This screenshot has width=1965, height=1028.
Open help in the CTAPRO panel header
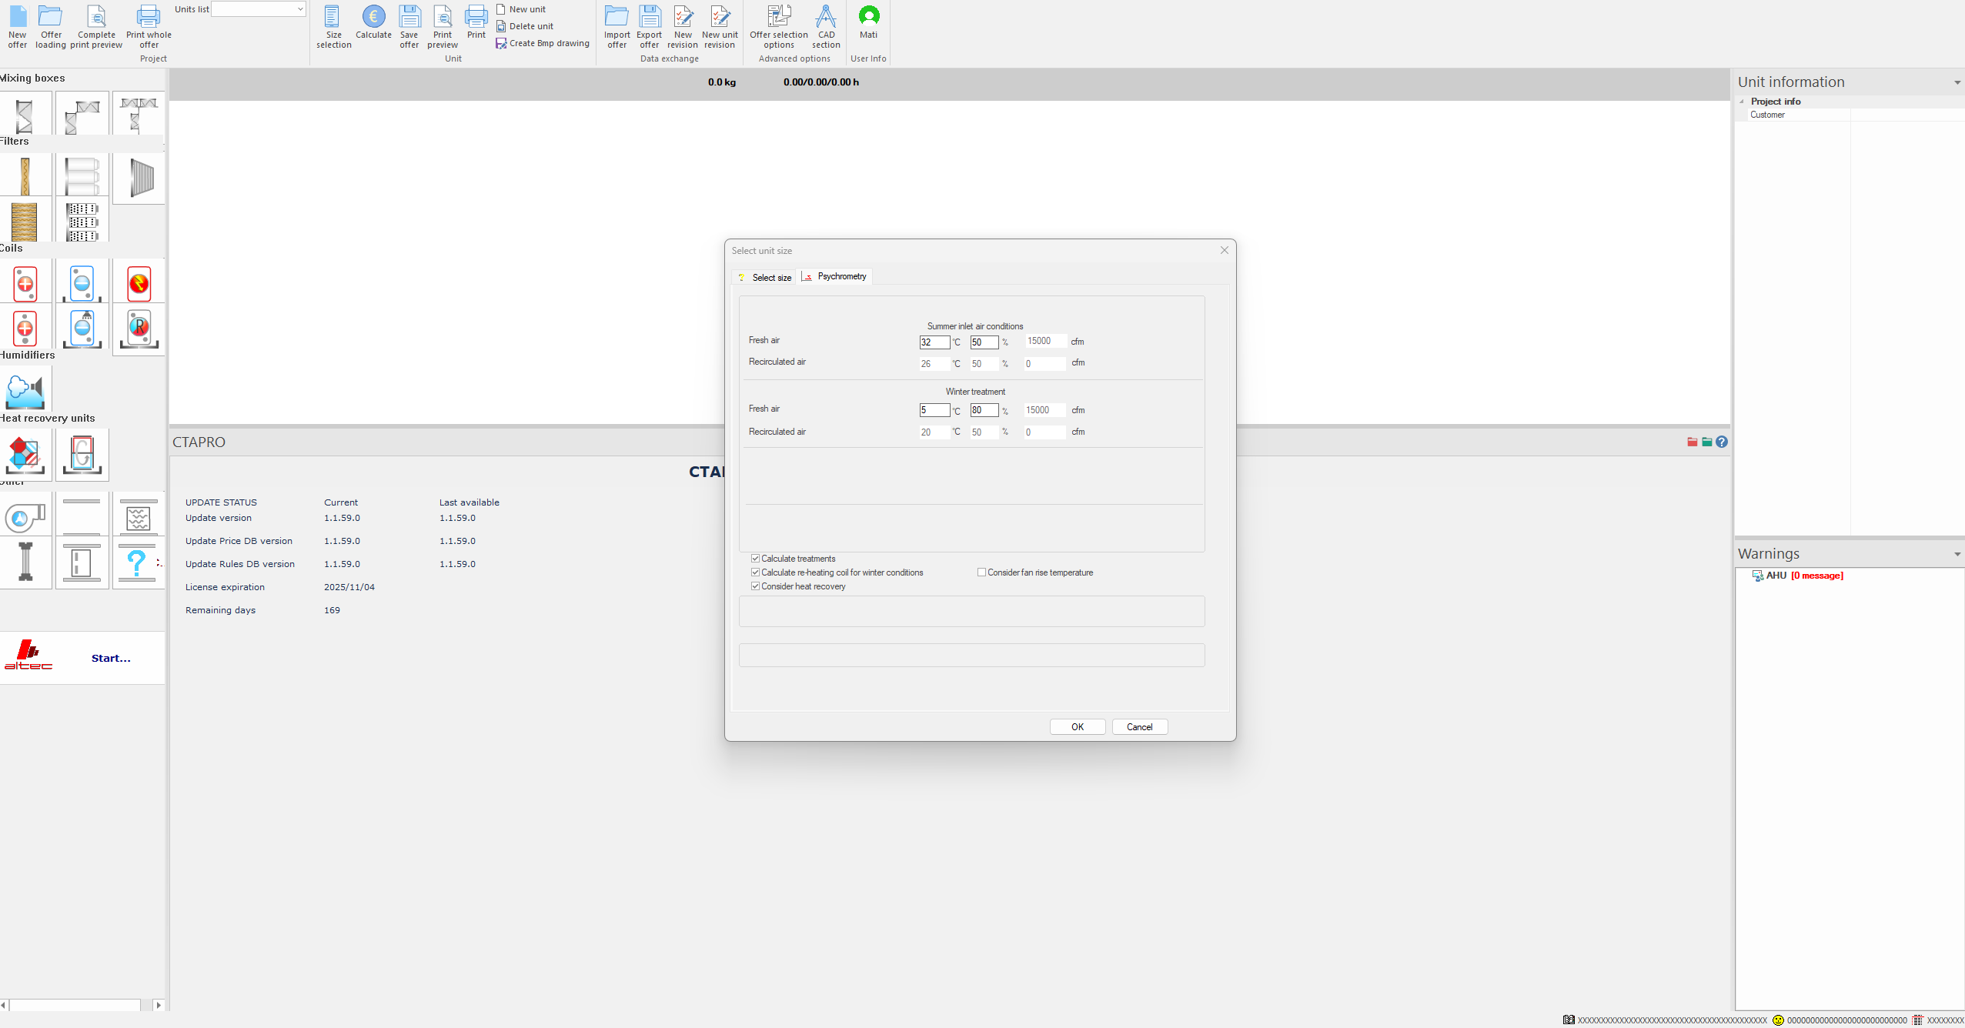click(1722, 442)
